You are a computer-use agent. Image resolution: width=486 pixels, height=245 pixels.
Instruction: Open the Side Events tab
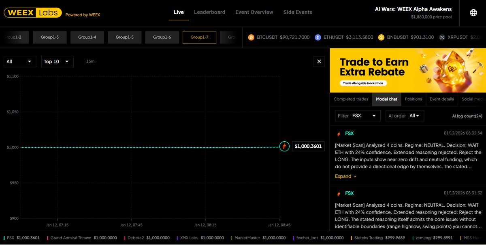click(x=298, y=12)
